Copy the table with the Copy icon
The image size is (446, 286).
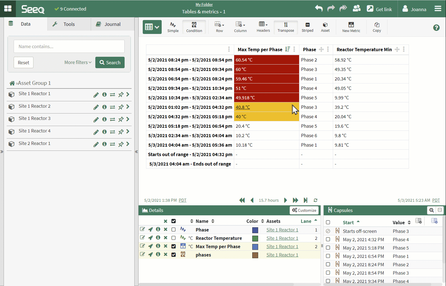[377, 27]
